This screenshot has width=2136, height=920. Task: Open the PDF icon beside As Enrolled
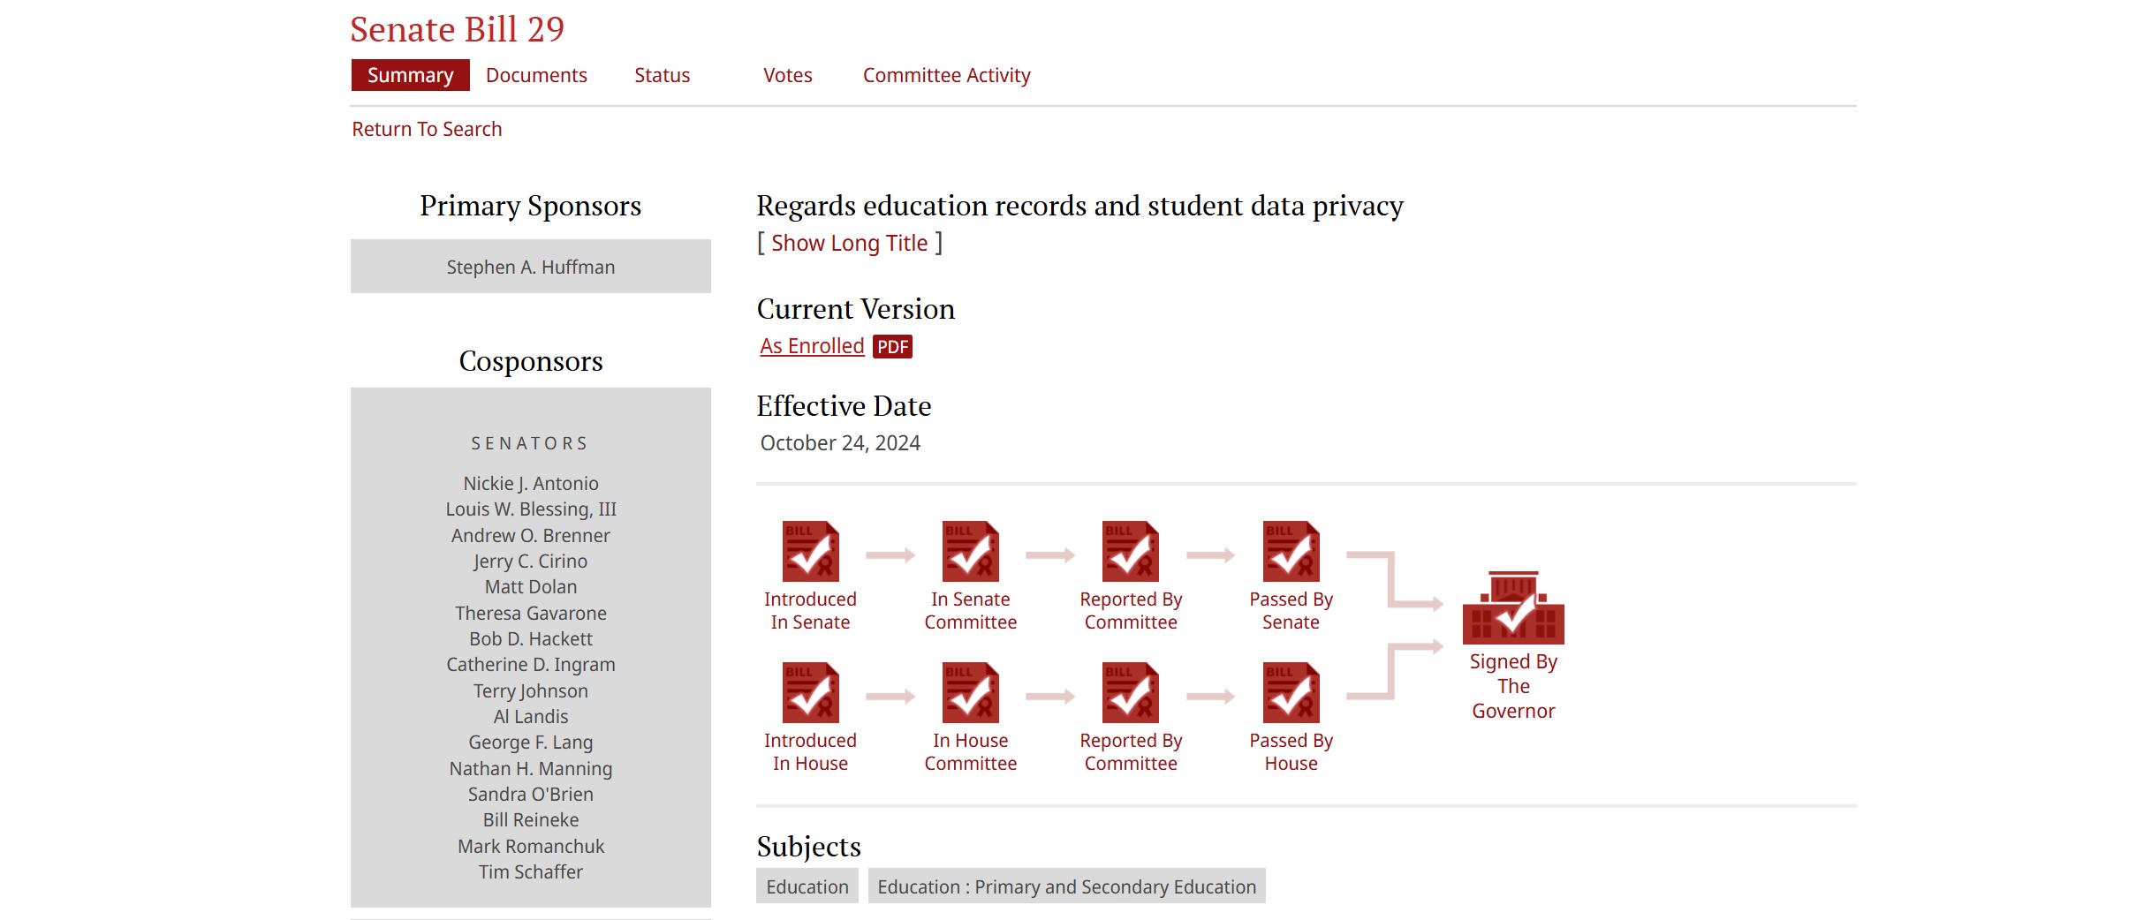point(892,347)
